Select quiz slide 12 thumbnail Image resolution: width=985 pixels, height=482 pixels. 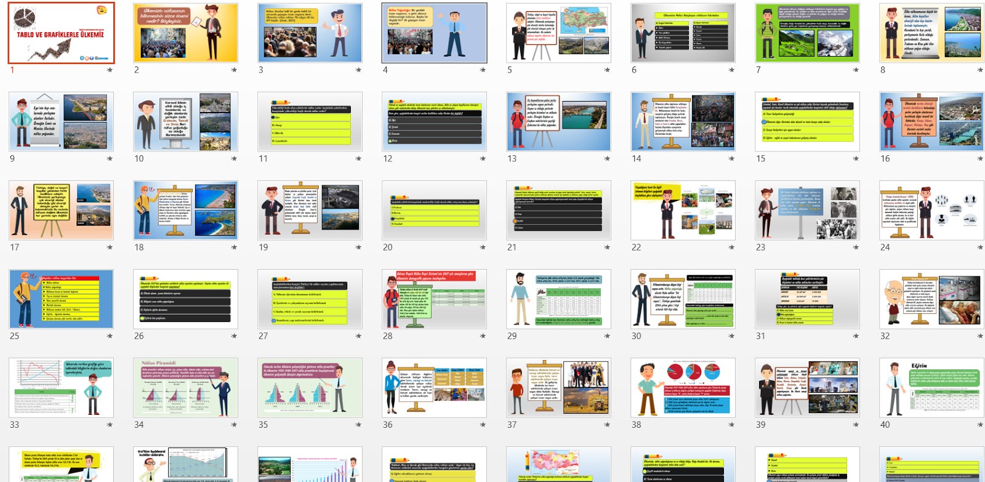click(435, 122)
